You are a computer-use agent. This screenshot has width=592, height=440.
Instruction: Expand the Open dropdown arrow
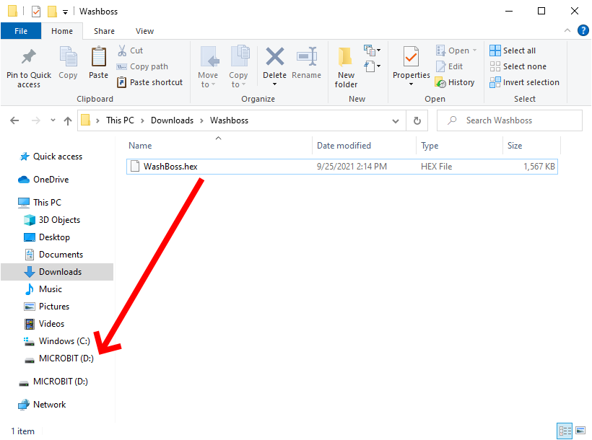tap(474, 50)
